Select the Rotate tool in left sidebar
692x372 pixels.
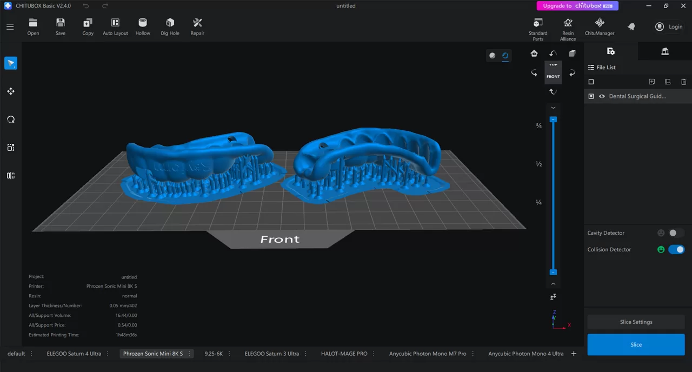(11, 119)
